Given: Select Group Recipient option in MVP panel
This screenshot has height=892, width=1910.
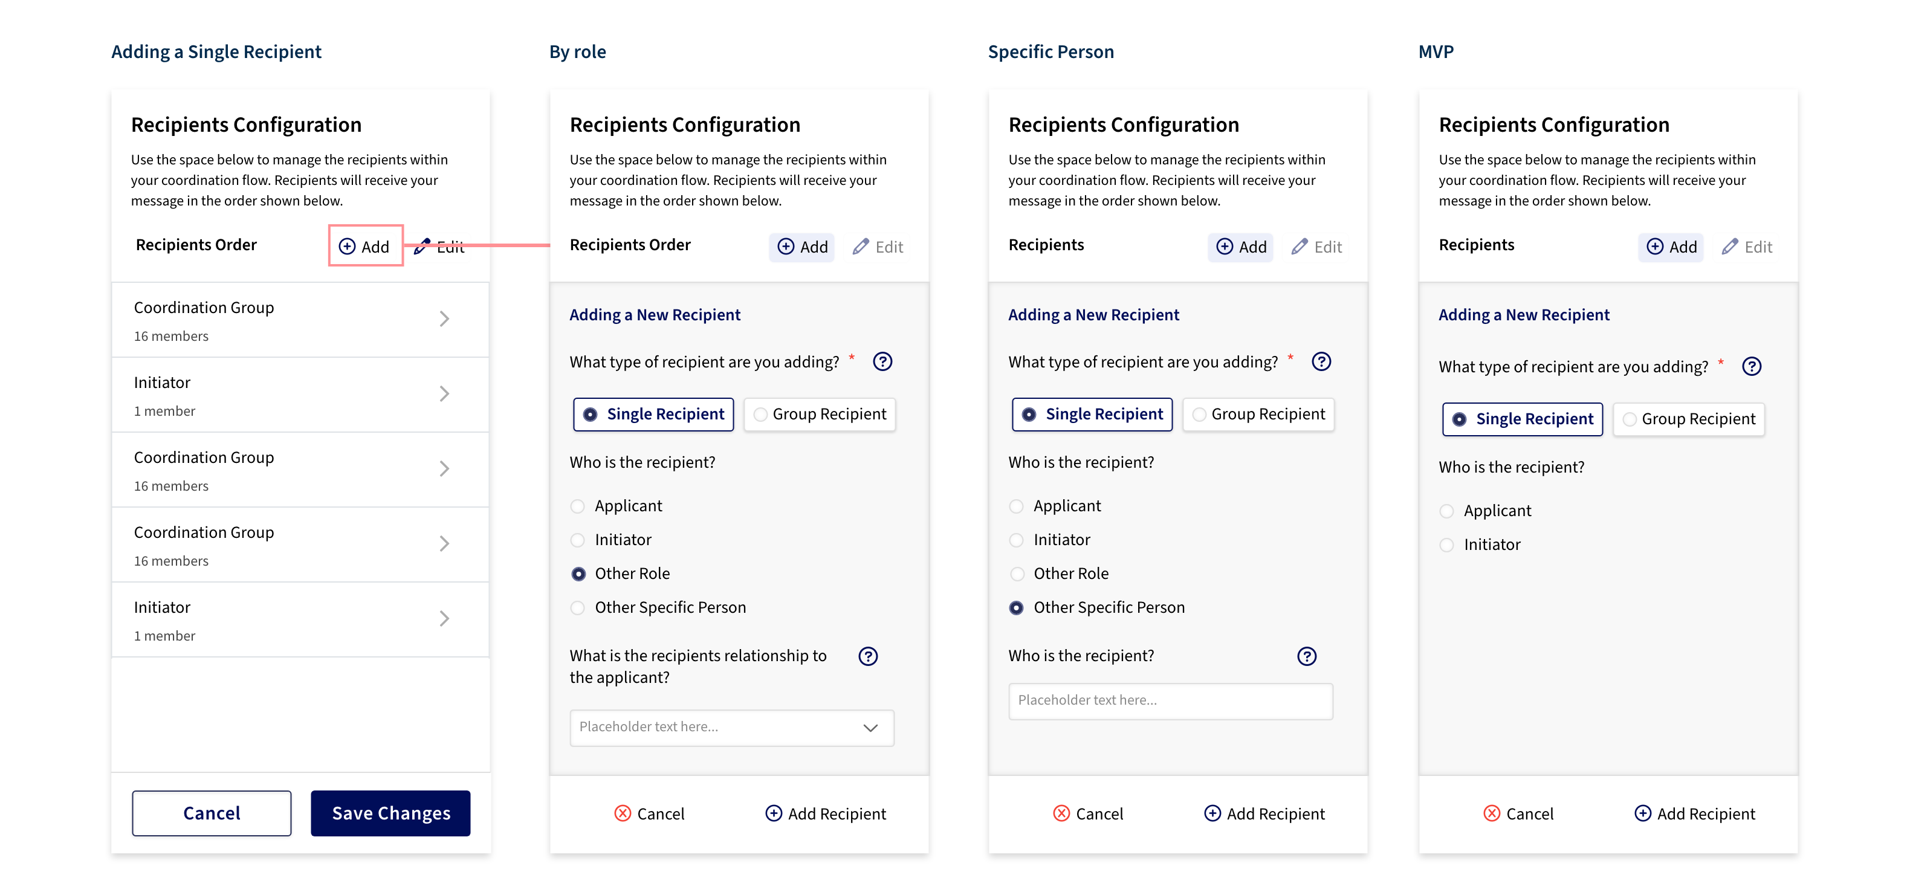Looking at the screenshot, I should (1688, 419).
